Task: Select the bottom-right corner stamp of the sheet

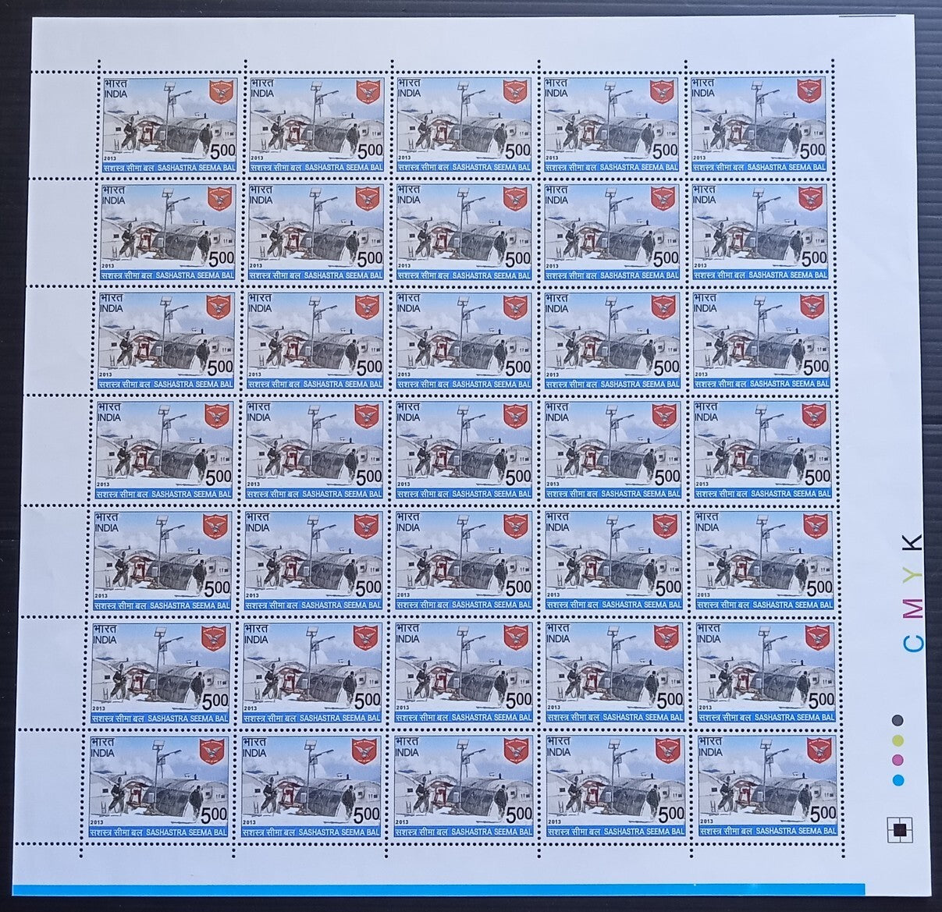Action: [x=768, y=786]
